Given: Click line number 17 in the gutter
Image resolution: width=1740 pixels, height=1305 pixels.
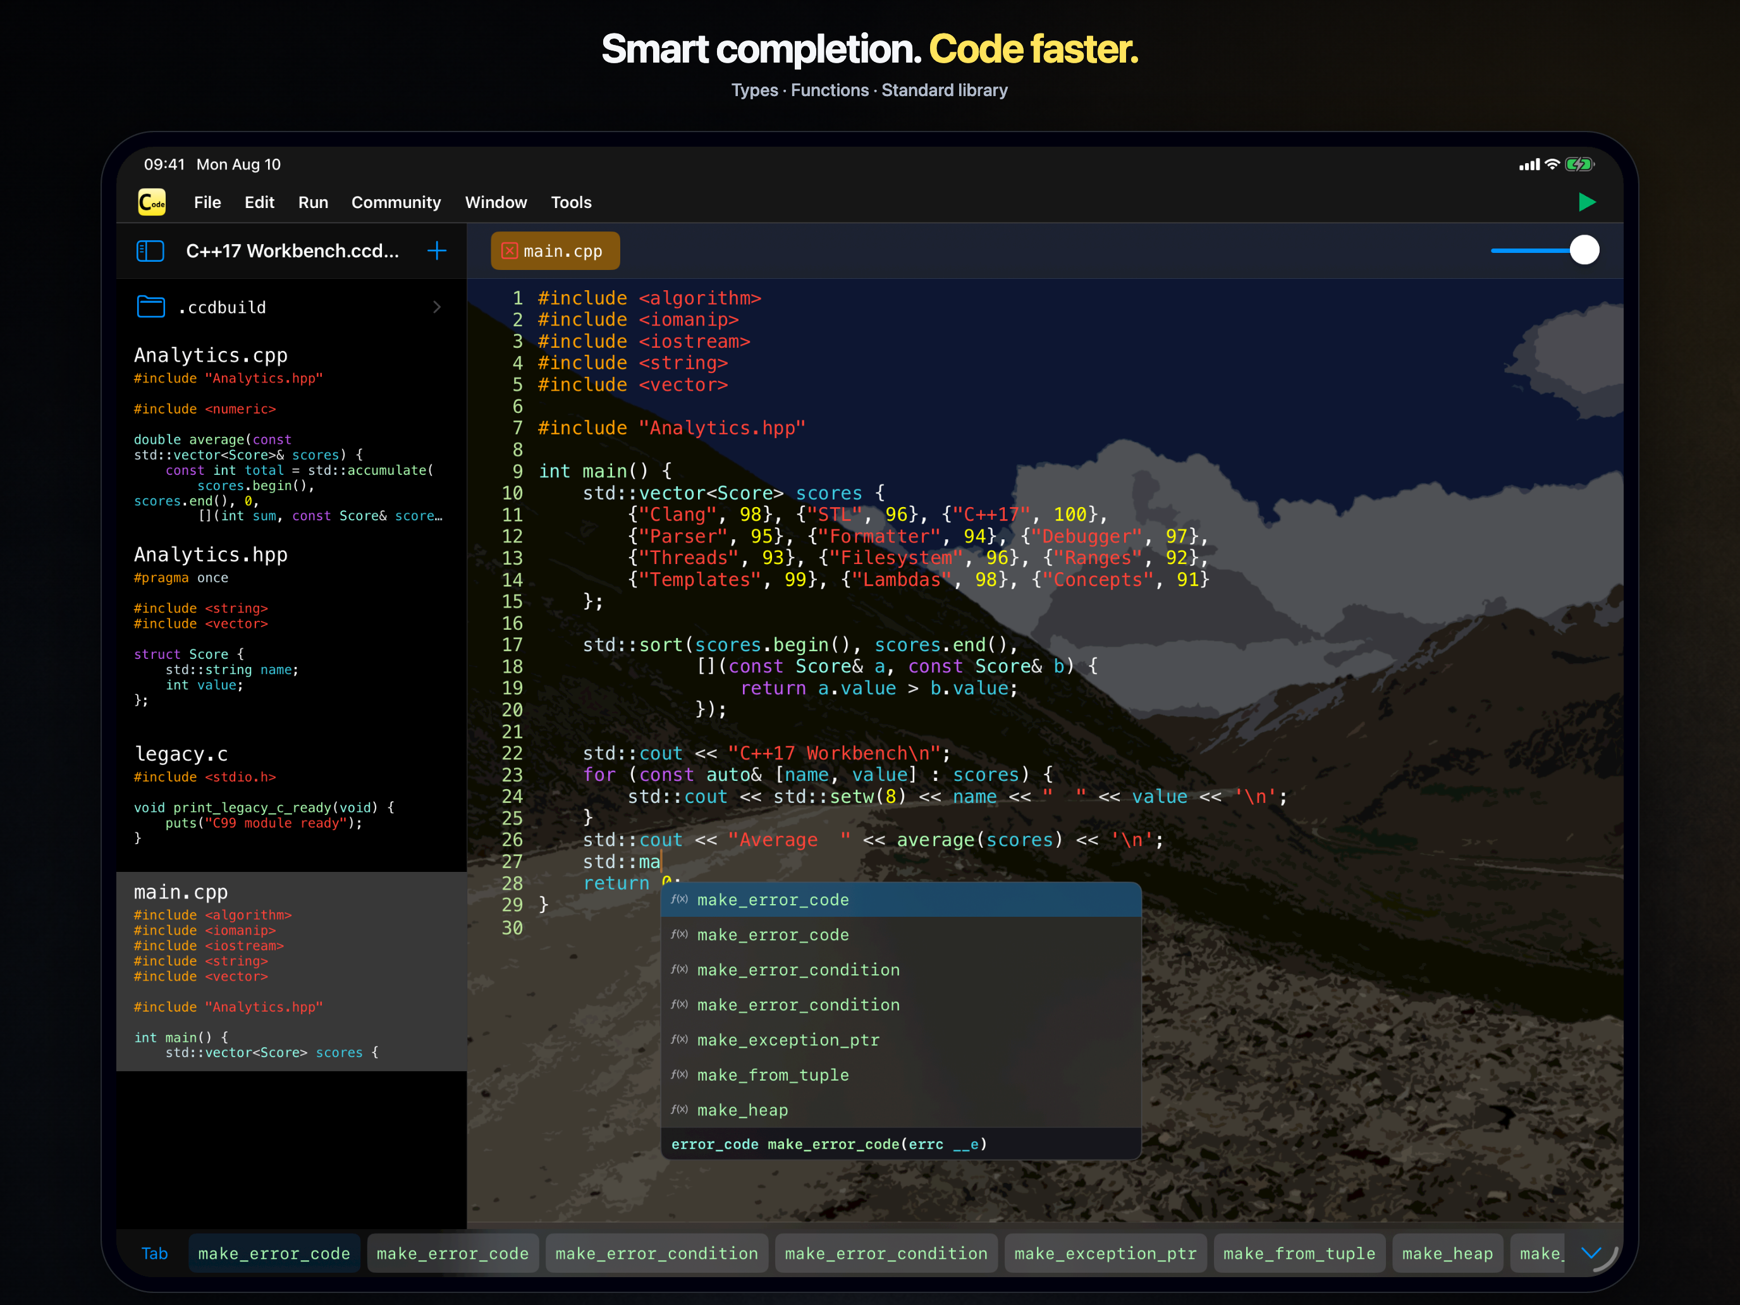Looking at the screenshot, I should 512,645.
